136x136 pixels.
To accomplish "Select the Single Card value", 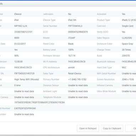I will (127, 26).
